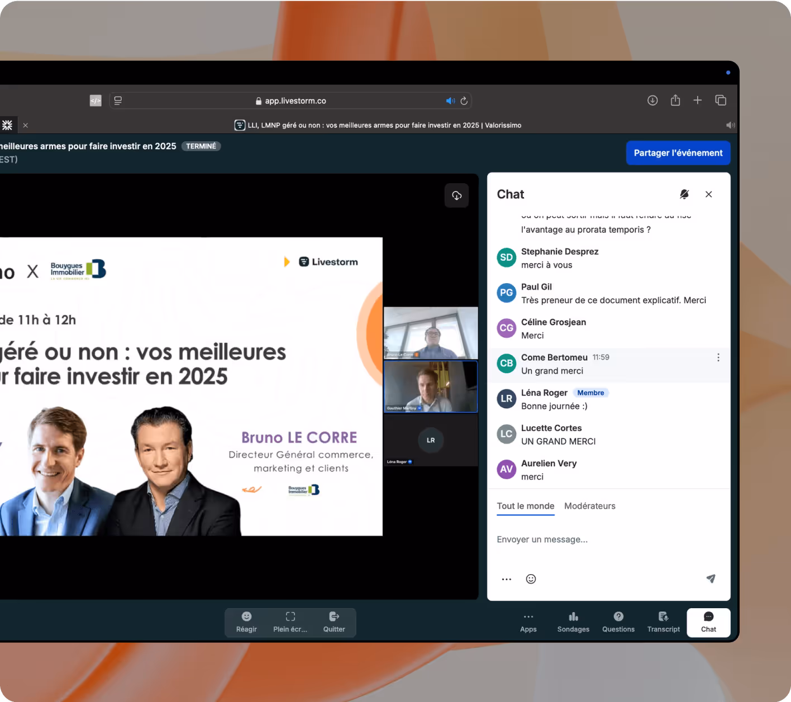791x702 pixels.
Task: Open Safari downloads icon
Action: [x=652, y=101]
